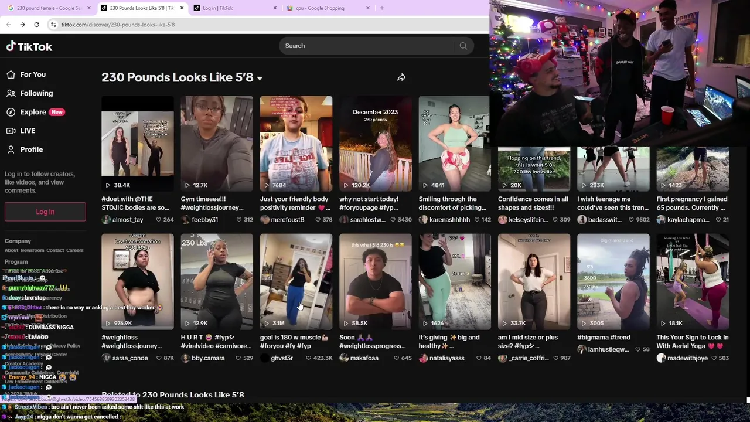Open the Careers footer link
The image size is (750, 422).
(x=75, y=250)
